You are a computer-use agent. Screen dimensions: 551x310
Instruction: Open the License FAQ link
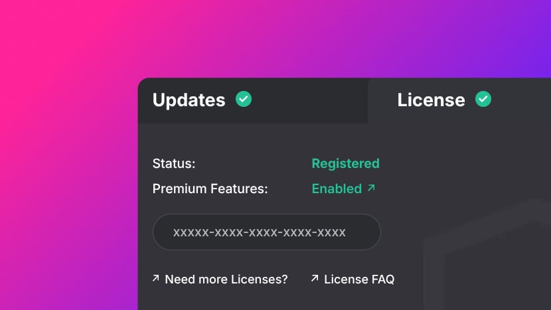(x=358, y=279)
